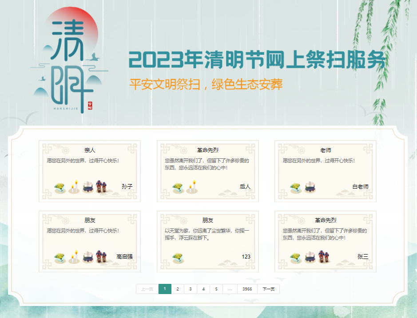
Task: Go to previous page with 上一页
Action: pyautogui.click(x=147, y=289)
